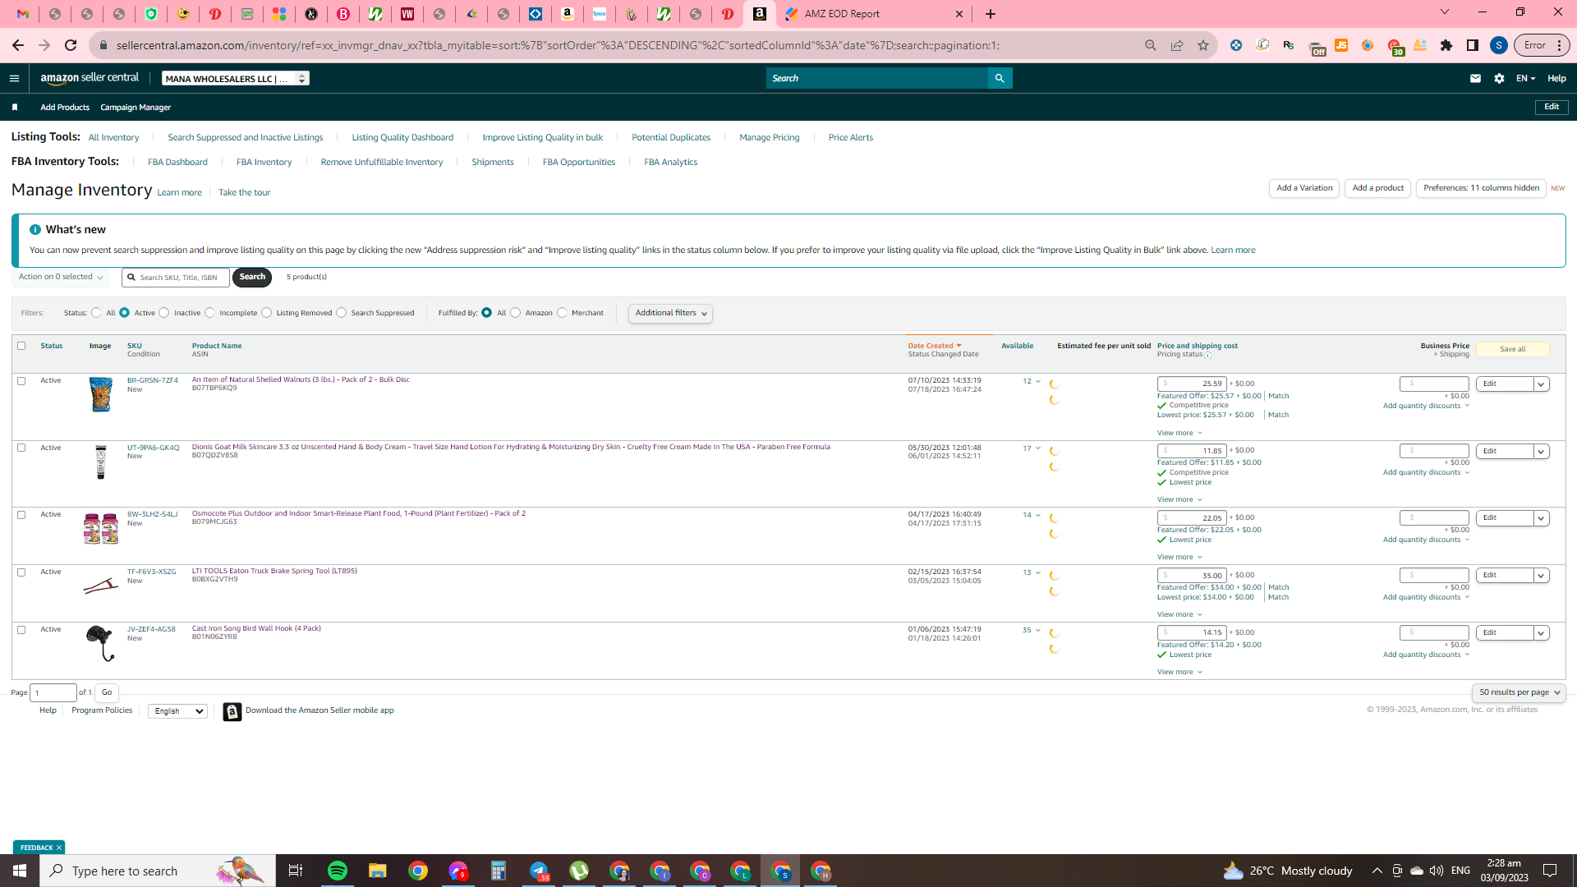The image size is (1577, 887).
Task: Select the Inactive status filter
Action: click(x=164, y=313)
